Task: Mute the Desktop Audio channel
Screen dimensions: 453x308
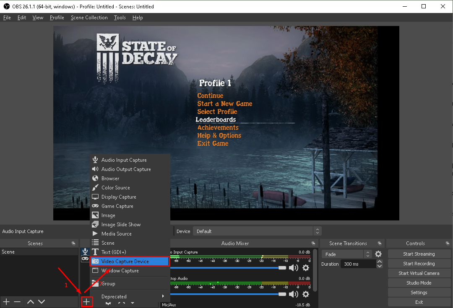Action: coord(294,294)
